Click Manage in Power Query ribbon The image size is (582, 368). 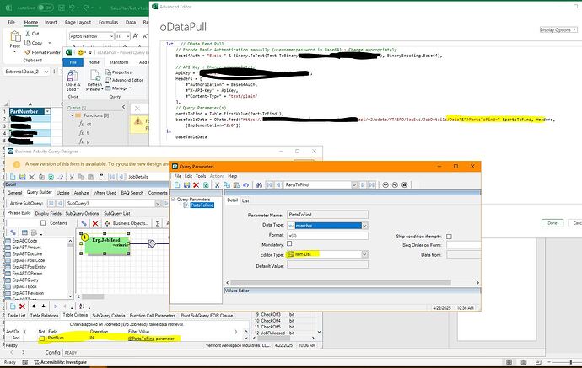pyautogui.click(x=119, y=88)
